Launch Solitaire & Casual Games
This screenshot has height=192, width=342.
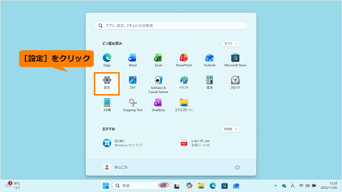[158, 85]
